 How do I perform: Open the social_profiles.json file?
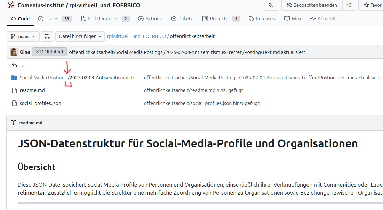40,103
